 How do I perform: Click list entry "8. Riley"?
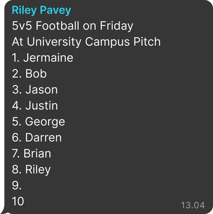[31, 169]
